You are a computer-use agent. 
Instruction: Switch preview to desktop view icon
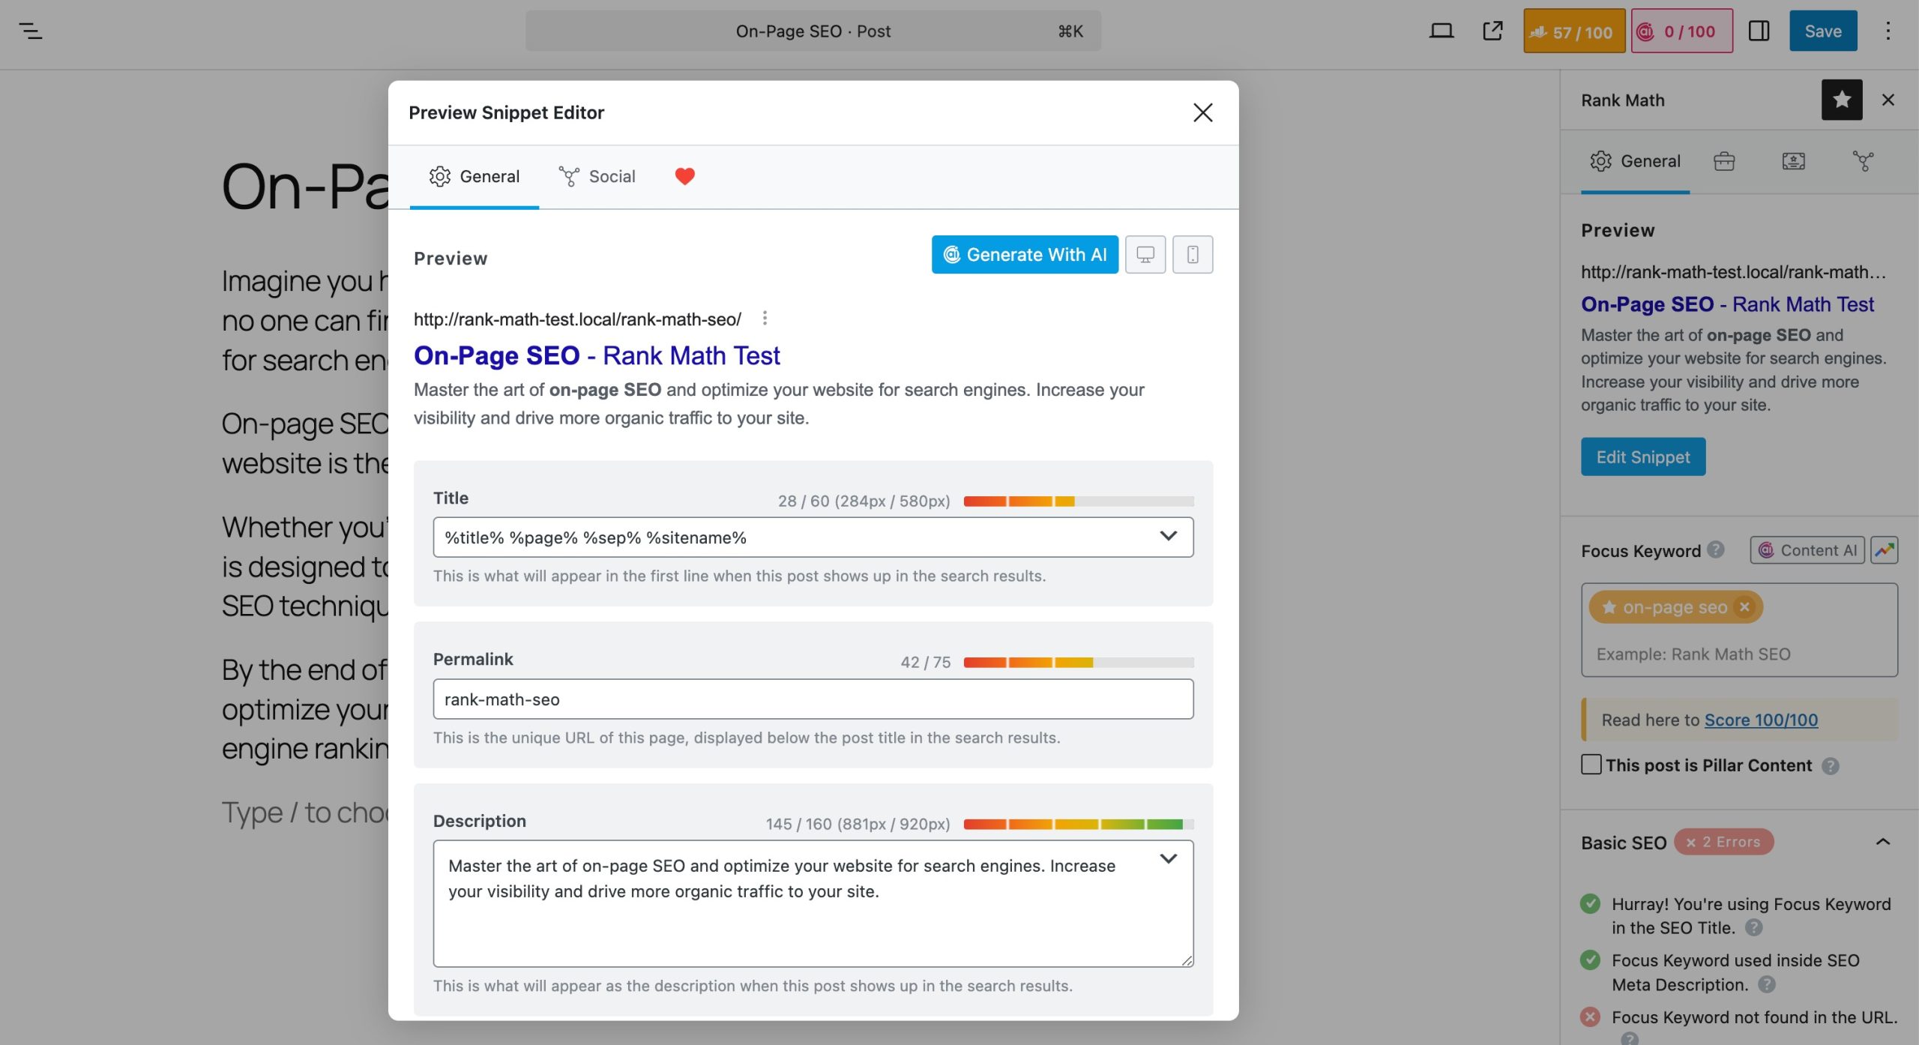[x=1145, y=255]
